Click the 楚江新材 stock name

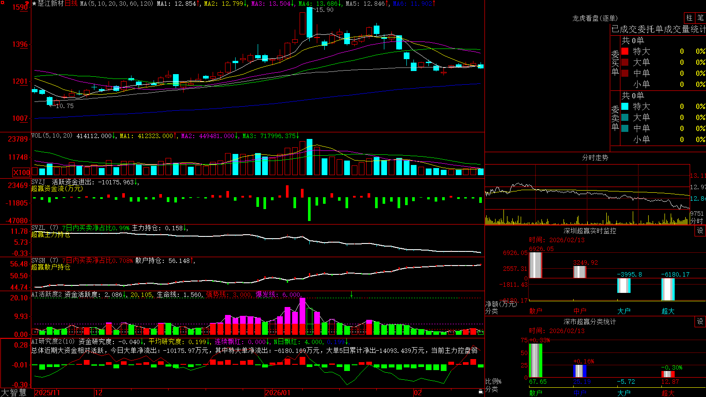click(51, 4)
